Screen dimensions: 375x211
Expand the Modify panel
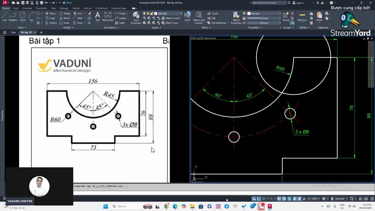[69, 28]
